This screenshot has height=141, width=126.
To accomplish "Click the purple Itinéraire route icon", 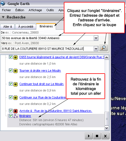I will 16,116.
